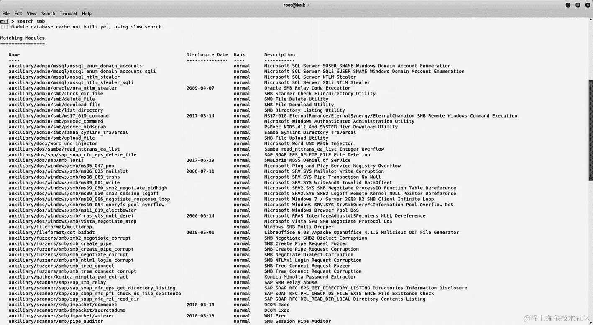Open the View menu
The image size is (593, 325).
click(x=32, y=13)
